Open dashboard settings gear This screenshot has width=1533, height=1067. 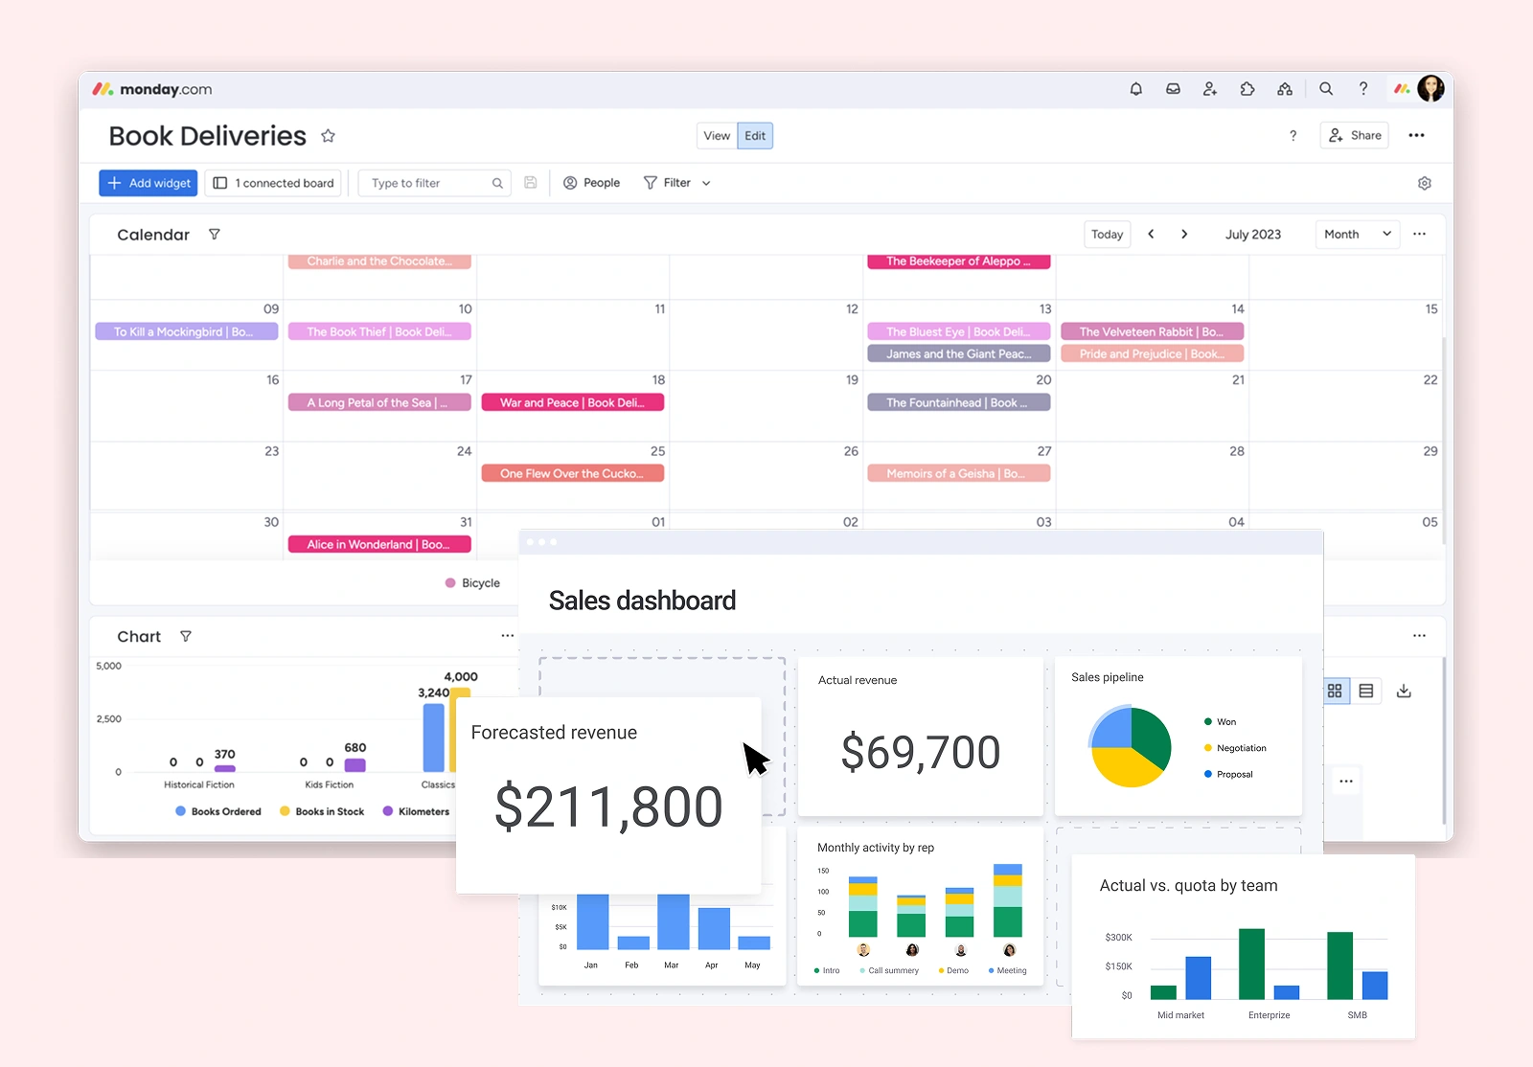coord(1425,183)
